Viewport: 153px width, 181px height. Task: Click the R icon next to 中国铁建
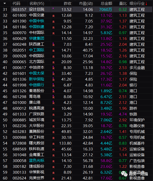point(54,28)
